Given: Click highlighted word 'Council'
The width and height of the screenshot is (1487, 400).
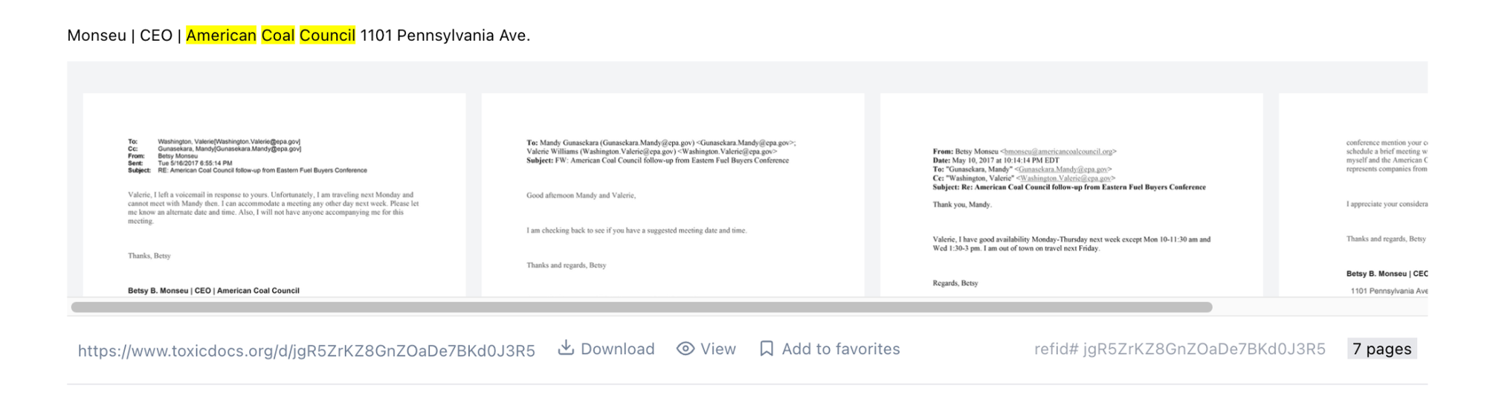Looking at the screenshot, I should point(327,35).
